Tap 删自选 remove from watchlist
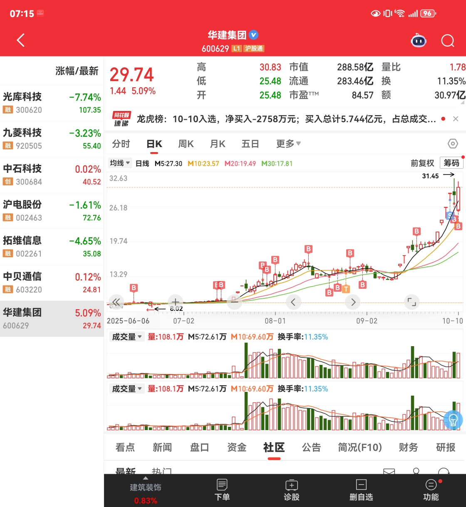This screenshot has width=466, height=507. (361, 490)
